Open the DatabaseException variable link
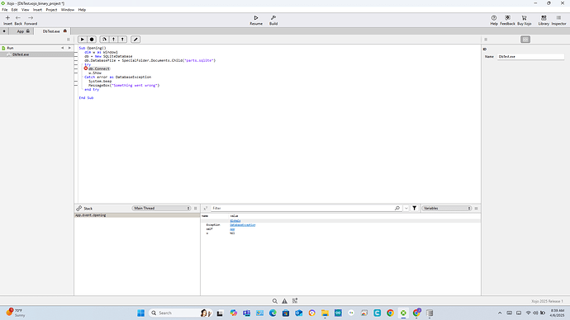 (x=243, y=225)
